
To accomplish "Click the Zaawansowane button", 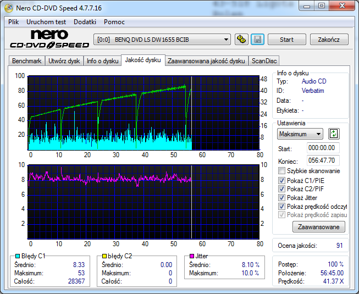I will click(x=319, y=227).
